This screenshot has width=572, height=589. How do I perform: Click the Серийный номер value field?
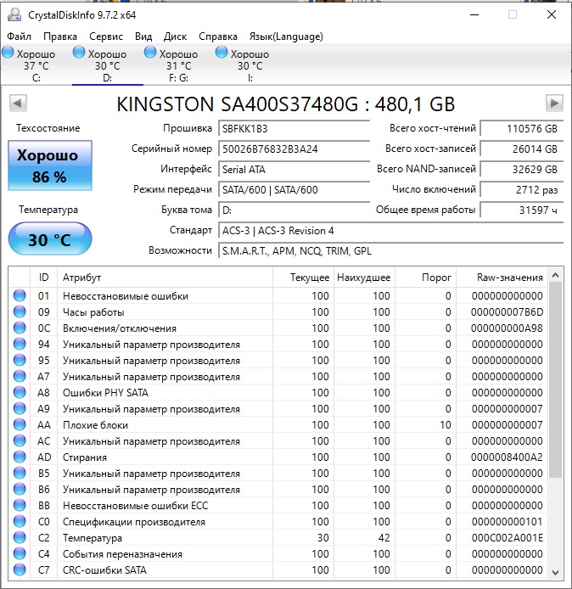click(294, 149)
